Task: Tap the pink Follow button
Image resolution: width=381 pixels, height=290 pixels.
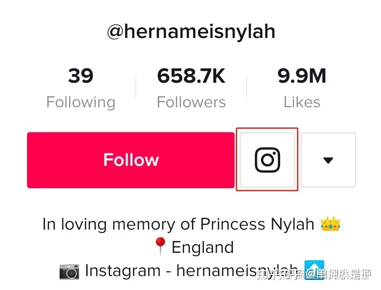Action: click(131, 160)
